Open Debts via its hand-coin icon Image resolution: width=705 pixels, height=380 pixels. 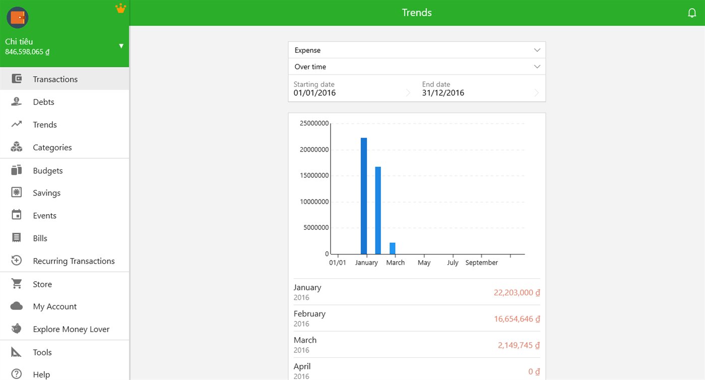pos(17,102)
